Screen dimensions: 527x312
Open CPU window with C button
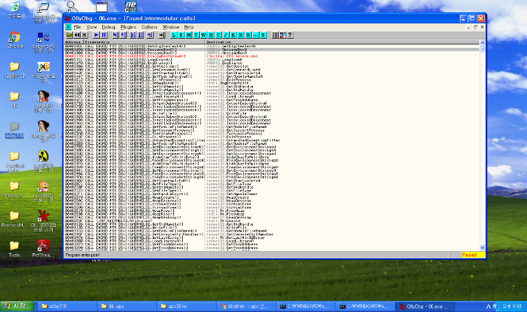[x=219, y=35]
